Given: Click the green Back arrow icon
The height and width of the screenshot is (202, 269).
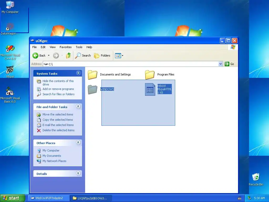Looking at the screenshot, I should [35, 55].
